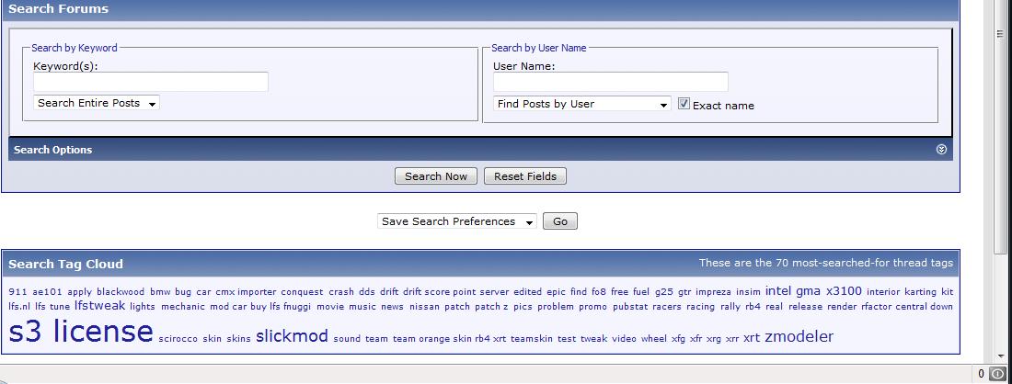The width and height of the screenshot is (1012, 384).
Task: Open the mod car buy lfs fnuggi tag
Action: point(260,308)
